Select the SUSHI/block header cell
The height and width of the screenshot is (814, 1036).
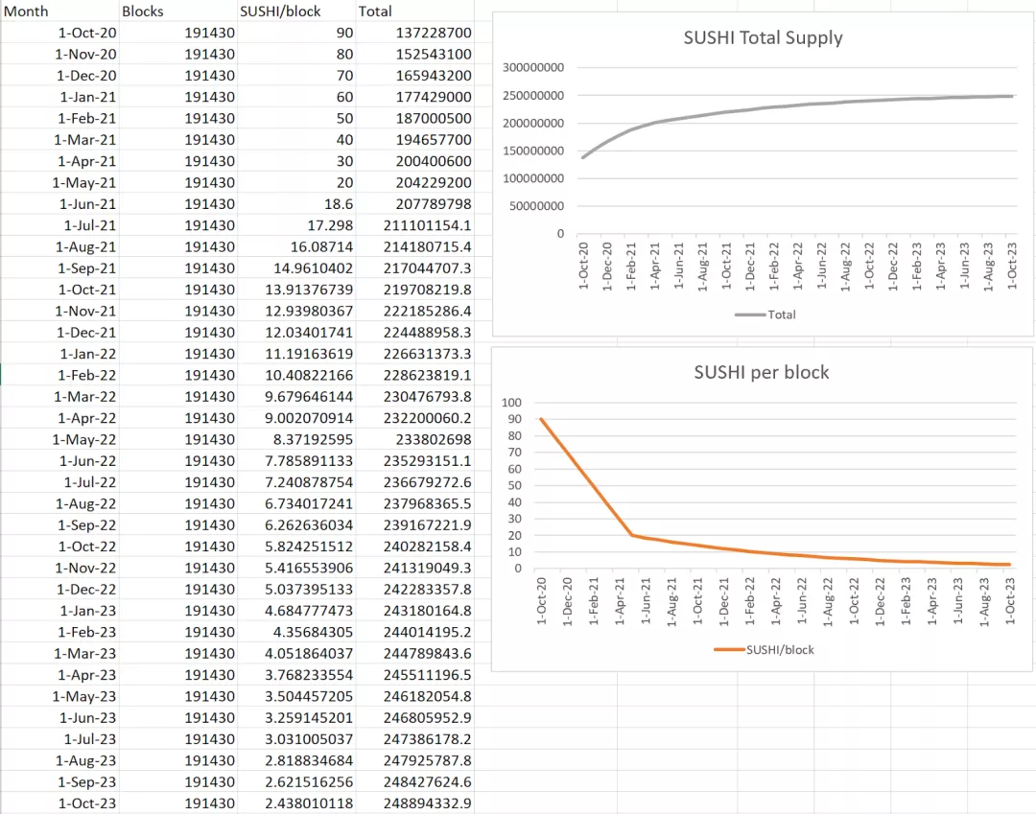point(296,12)
